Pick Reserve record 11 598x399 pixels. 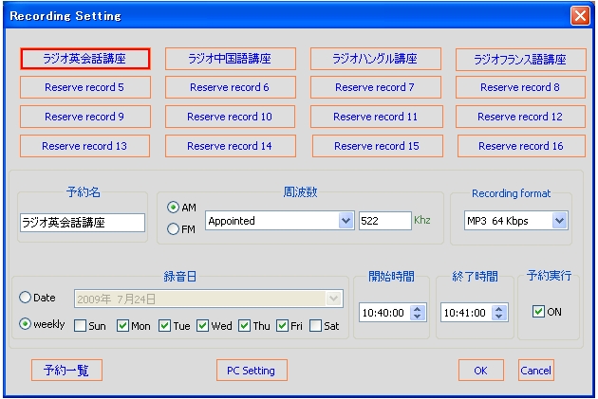click(x=377, y=117)
